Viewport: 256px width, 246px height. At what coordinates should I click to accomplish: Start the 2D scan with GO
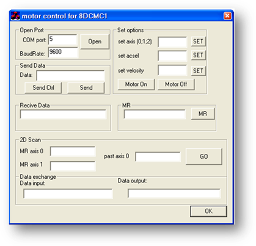[204, 156]
